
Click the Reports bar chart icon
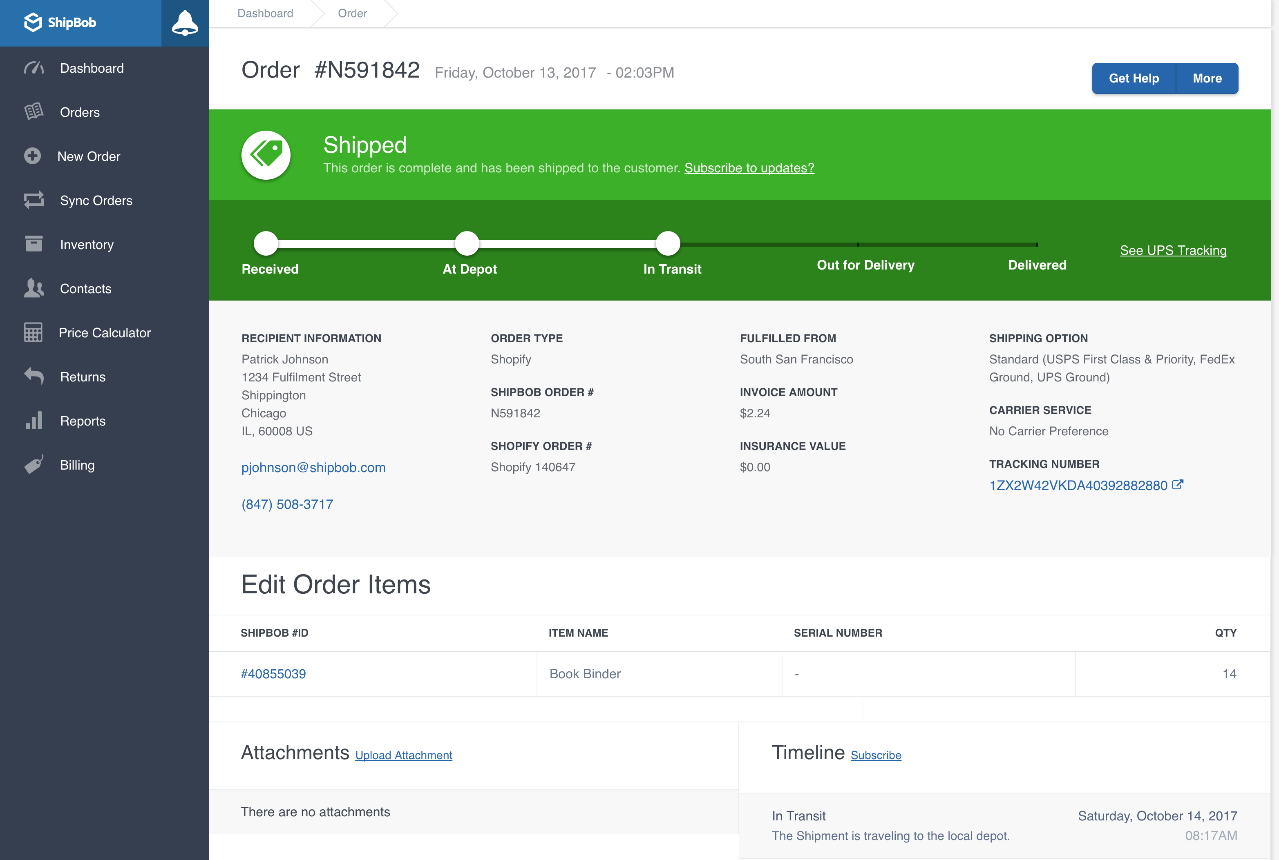34,421
